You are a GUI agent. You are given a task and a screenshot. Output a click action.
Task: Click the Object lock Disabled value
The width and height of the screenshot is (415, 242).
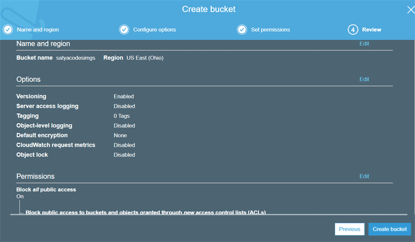[124, 155]
